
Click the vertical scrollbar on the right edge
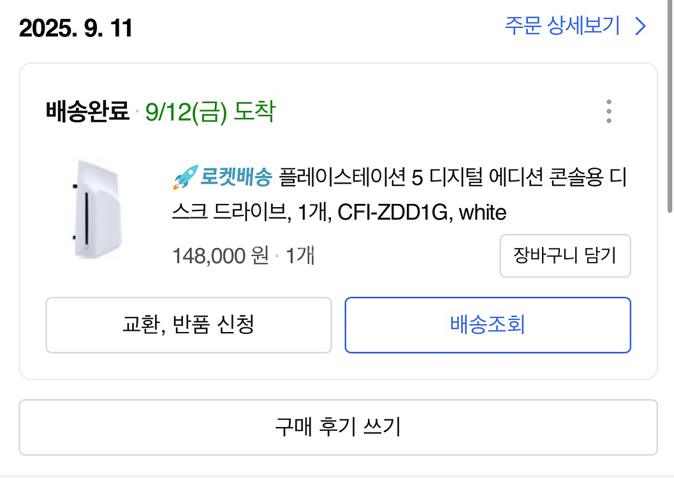pos(670,108)
